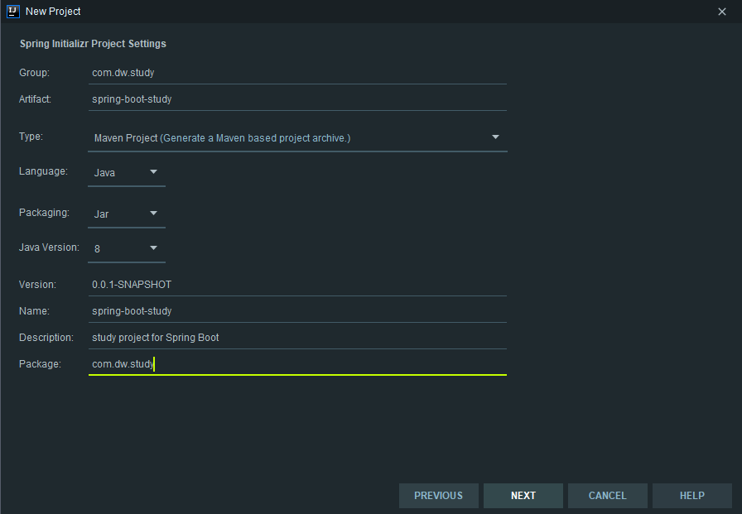Open the HELP button

click(692, 496)
